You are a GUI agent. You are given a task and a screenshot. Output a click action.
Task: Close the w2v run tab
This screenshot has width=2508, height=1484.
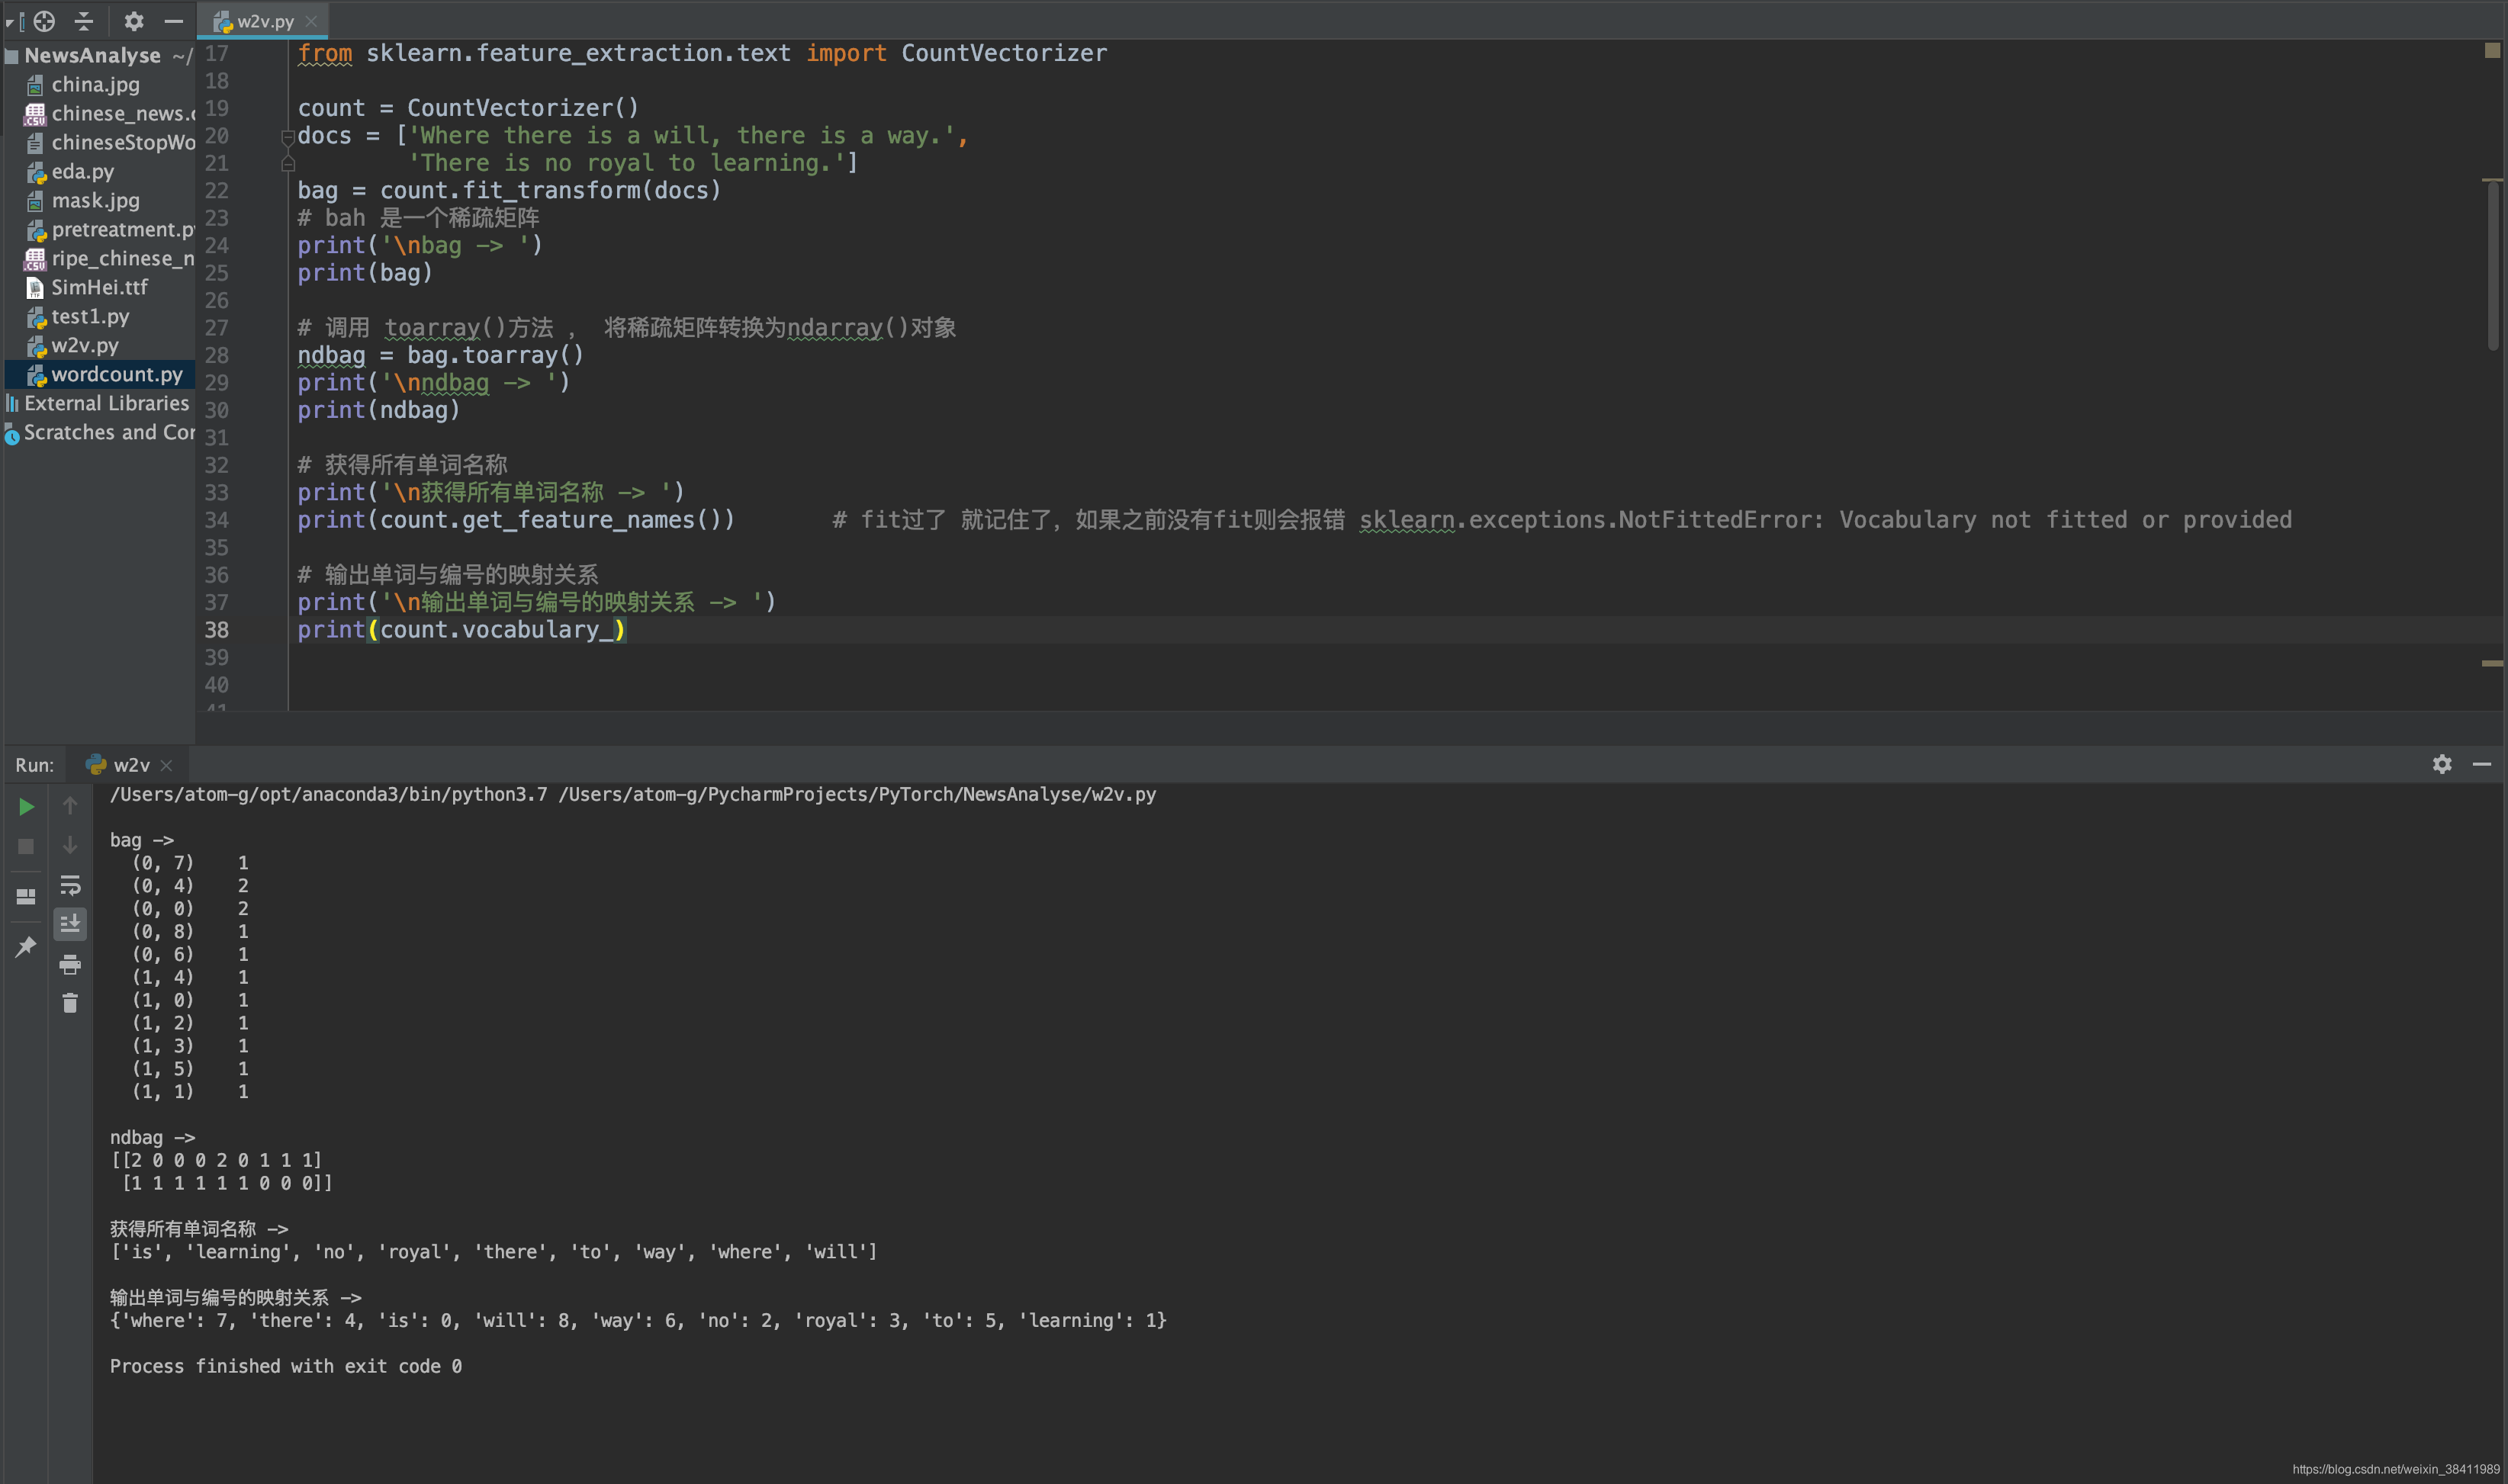(x=166, y=766)
